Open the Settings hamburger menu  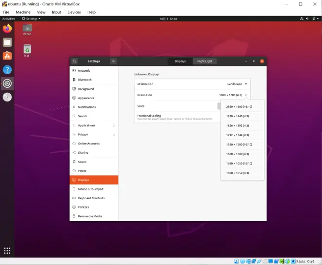pos(113,61)
